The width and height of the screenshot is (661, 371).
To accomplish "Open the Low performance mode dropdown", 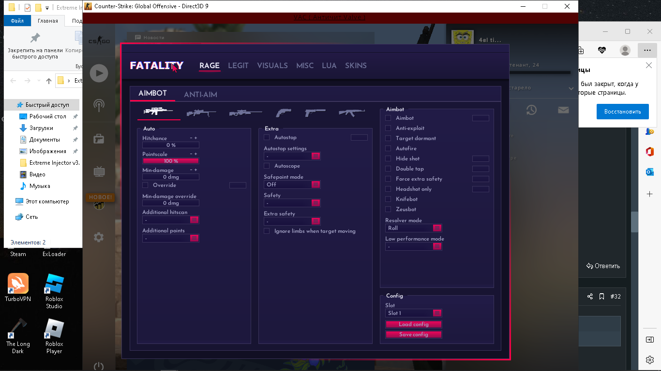I will pyautogui.click(x=413, y=246).
